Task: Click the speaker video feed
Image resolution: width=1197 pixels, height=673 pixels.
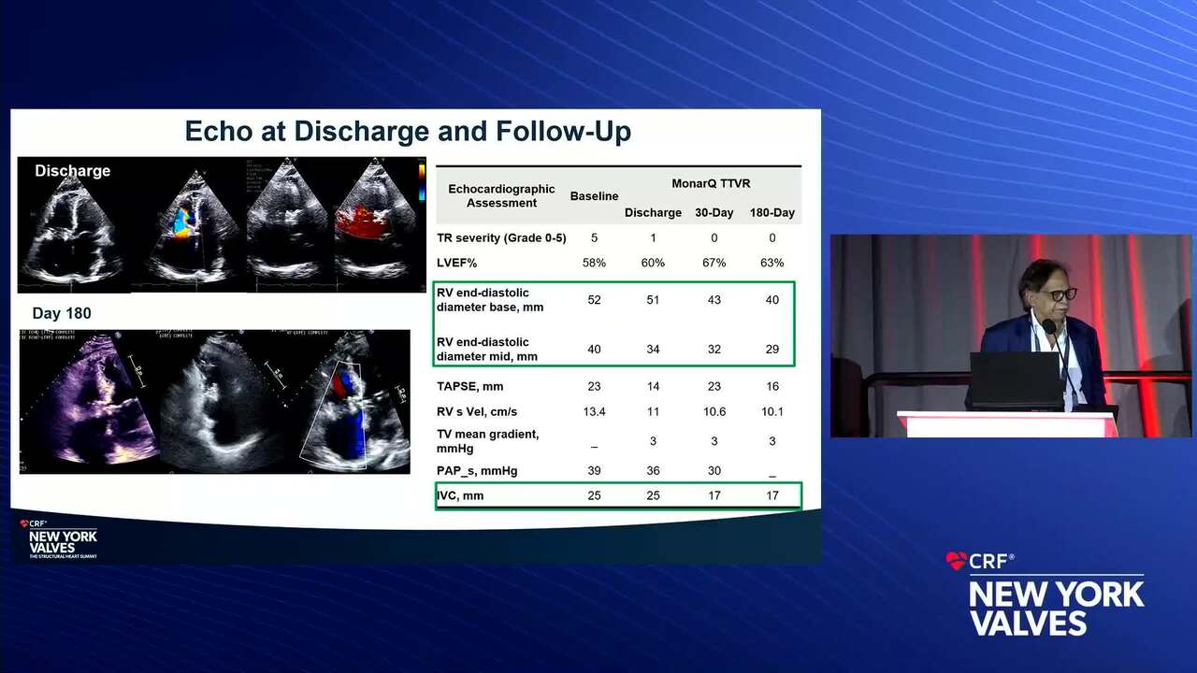Action: tap(1014, 336)
